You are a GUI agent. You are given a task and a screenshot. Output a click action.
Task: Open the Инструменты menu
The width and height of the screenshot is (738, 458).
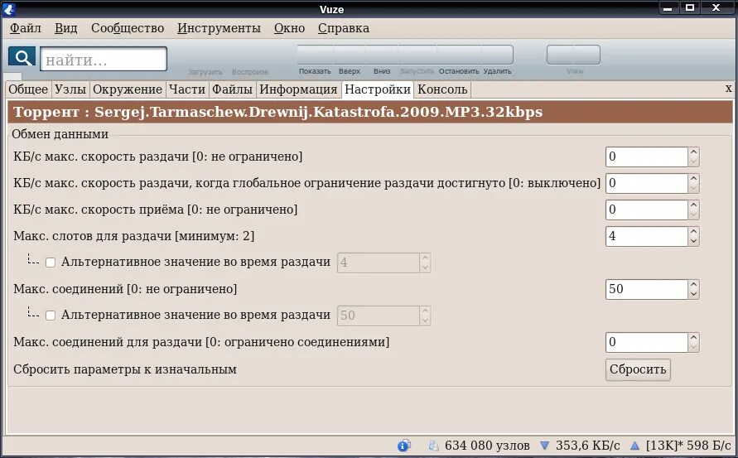tap(219, 28)
